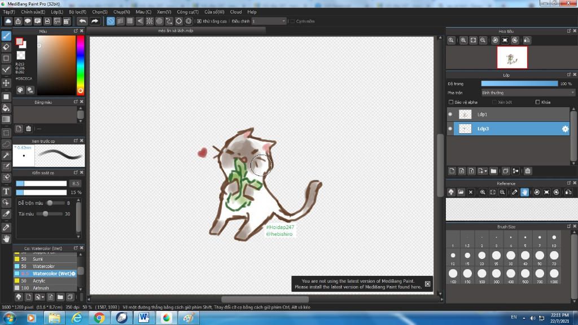578x325 pixels.
Task: Enable the curve snap guide
Action: (x=169, y=21)
